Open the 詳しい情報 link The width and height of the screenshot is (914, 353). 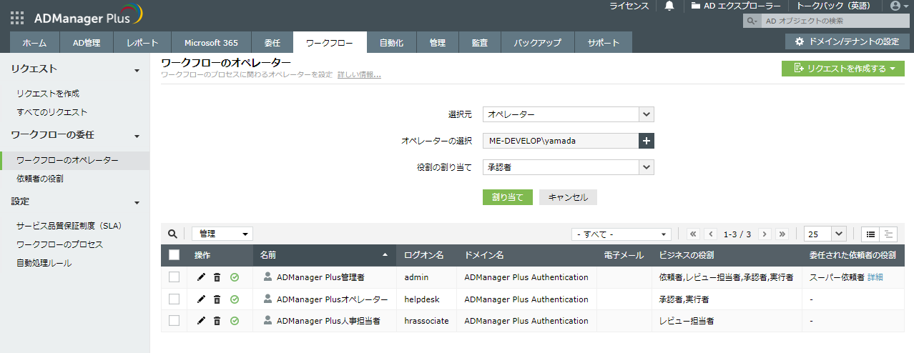point(359,74)
